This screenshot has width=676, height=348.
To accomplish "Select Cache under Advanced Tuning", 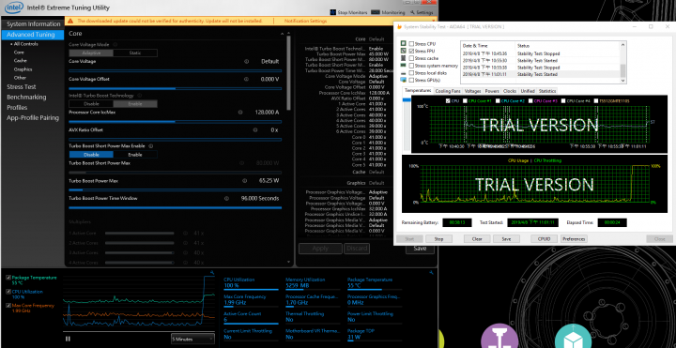I will click(21, 61).
